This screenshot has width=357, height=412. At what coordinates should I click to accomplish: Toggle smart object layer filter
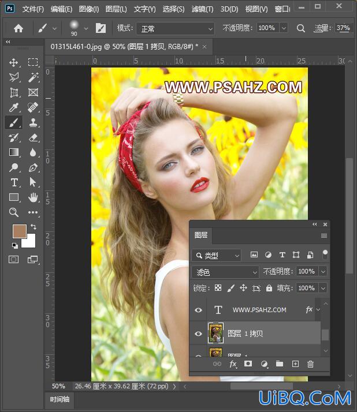310,254
